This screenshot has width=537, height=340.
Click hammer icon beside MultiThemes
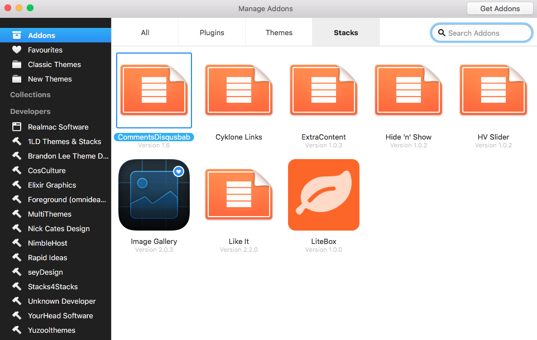click(x=16, y=214)
